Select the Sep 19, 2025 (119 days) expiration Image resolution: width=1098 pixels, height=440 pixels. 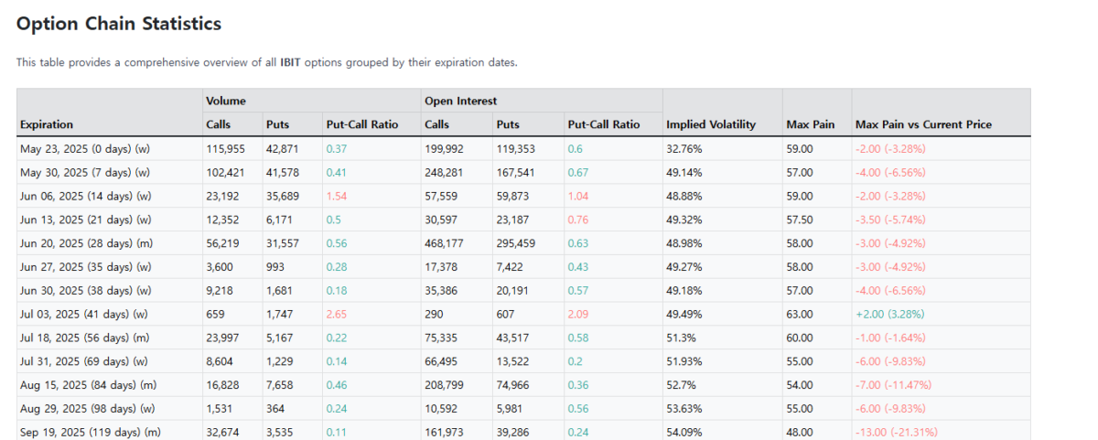click(x=92, y=433)
